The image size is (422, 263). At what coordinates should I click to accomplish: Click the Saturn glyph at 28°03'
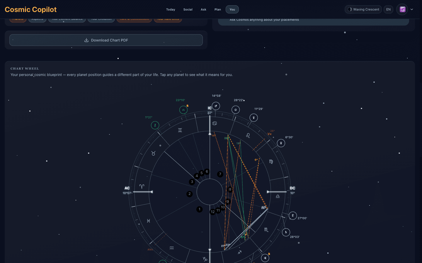point(286,232)
